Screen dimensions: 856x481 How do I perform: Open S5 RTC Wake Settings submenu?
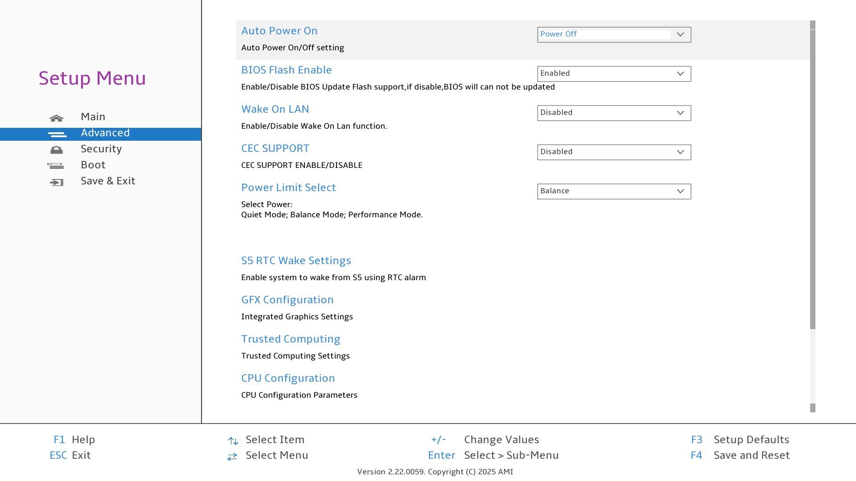[x=296, y=261]
